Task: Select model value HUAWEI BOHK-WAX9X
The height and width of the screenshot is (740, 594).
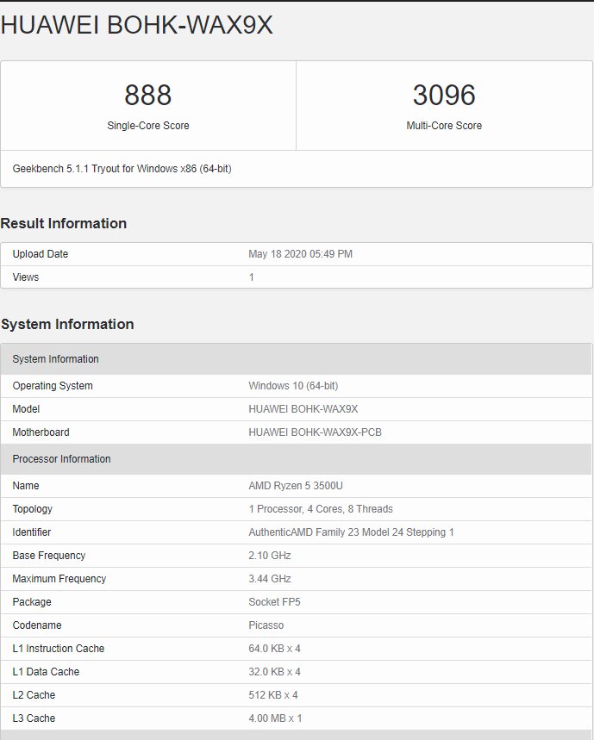Action: [x=303, y=409]
